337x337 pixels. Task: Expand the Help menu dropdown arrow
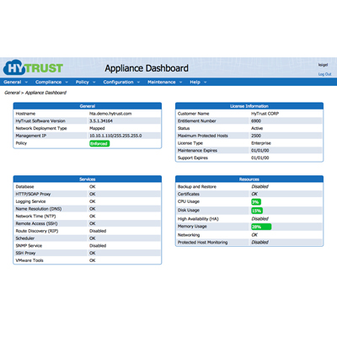click(206, 83)
